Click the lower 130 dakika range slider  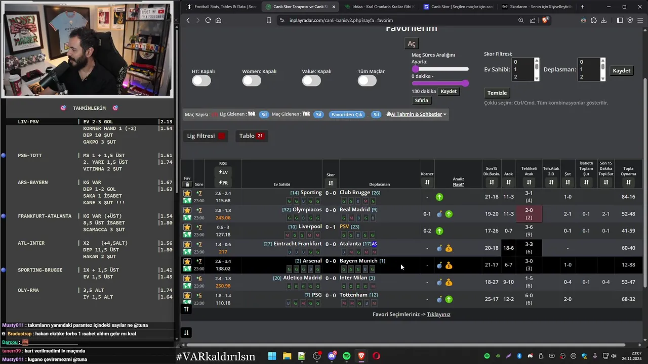(440, 83)
